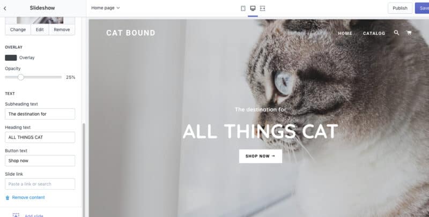Open the HOME menu item in preview
This screenshot has height=217, width=429.
pos(345,33)
